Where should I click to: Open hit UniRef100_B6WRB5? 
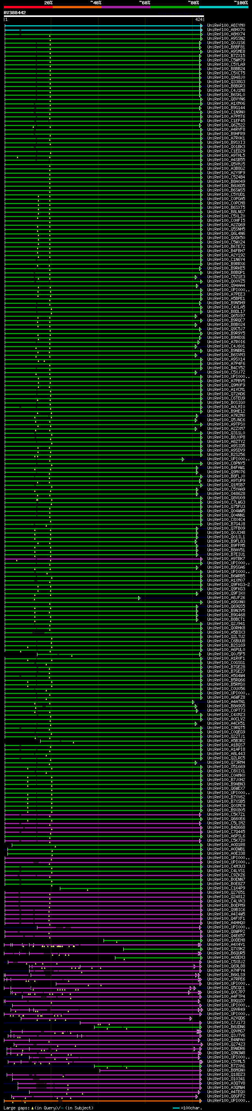click(226, 576)
